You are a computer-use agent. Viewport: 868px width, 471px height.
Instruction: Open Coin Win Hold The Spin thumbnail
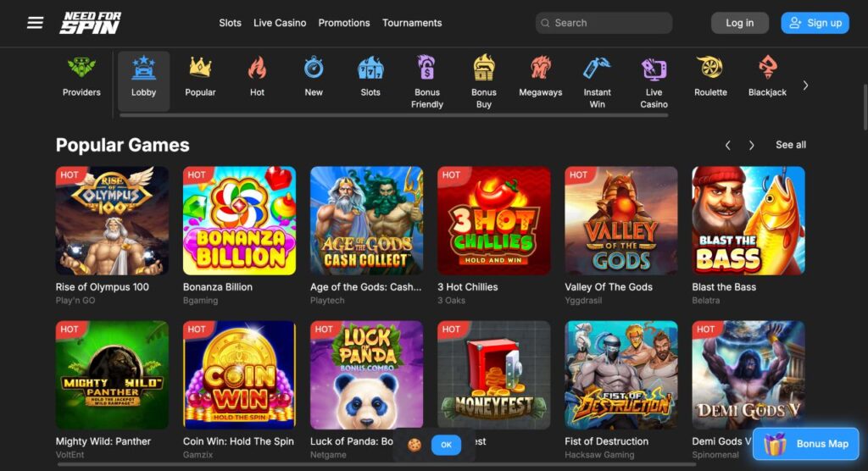(239, 375)
